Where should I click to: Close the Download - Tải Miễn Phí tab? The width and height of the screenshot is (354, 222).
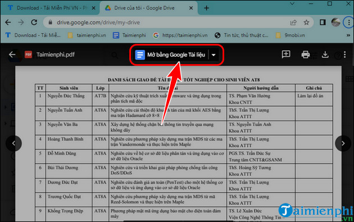point(93,8)
